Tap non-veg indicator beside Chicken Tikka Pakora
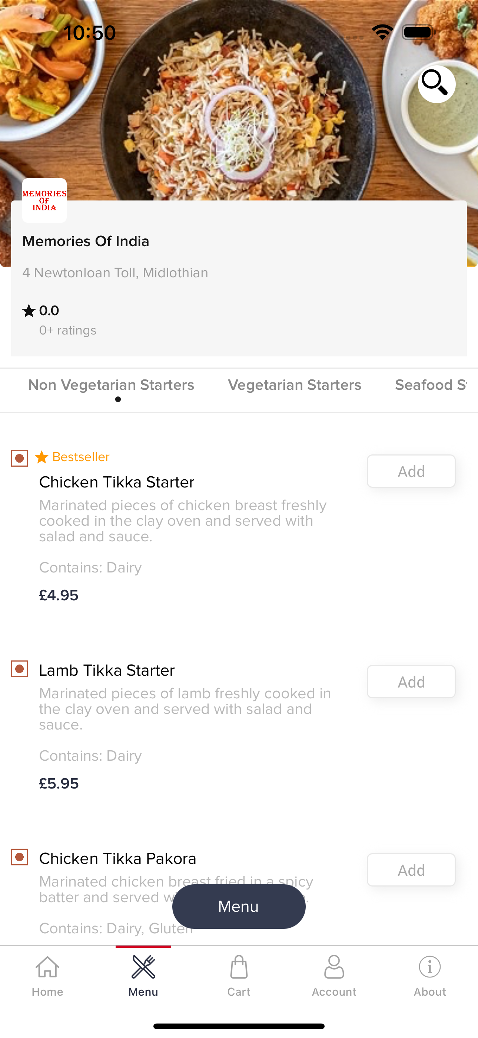Viewport: 478px width, 1038px height. 19,857
